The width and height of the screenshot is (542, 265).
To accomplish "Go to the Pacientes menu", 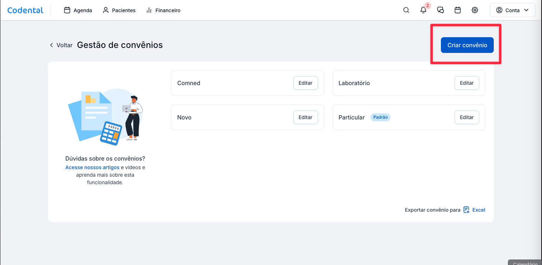I will click(119, 10).
